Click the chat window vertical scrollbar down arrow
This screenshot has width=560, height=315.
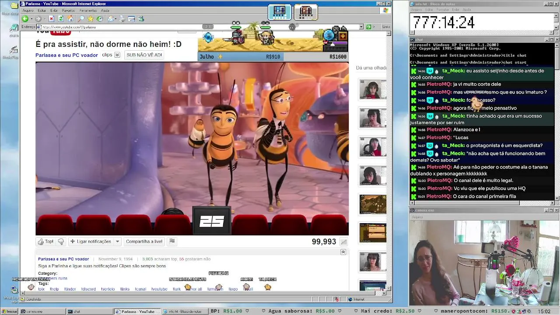(x=556, y=198)
